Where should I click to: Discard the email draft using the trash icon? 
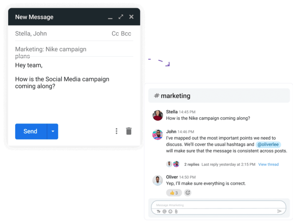129,131
